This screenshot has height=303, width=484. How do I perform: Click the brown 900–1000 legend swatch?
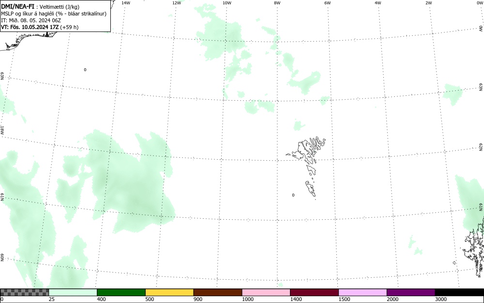[x=218, y=292]
